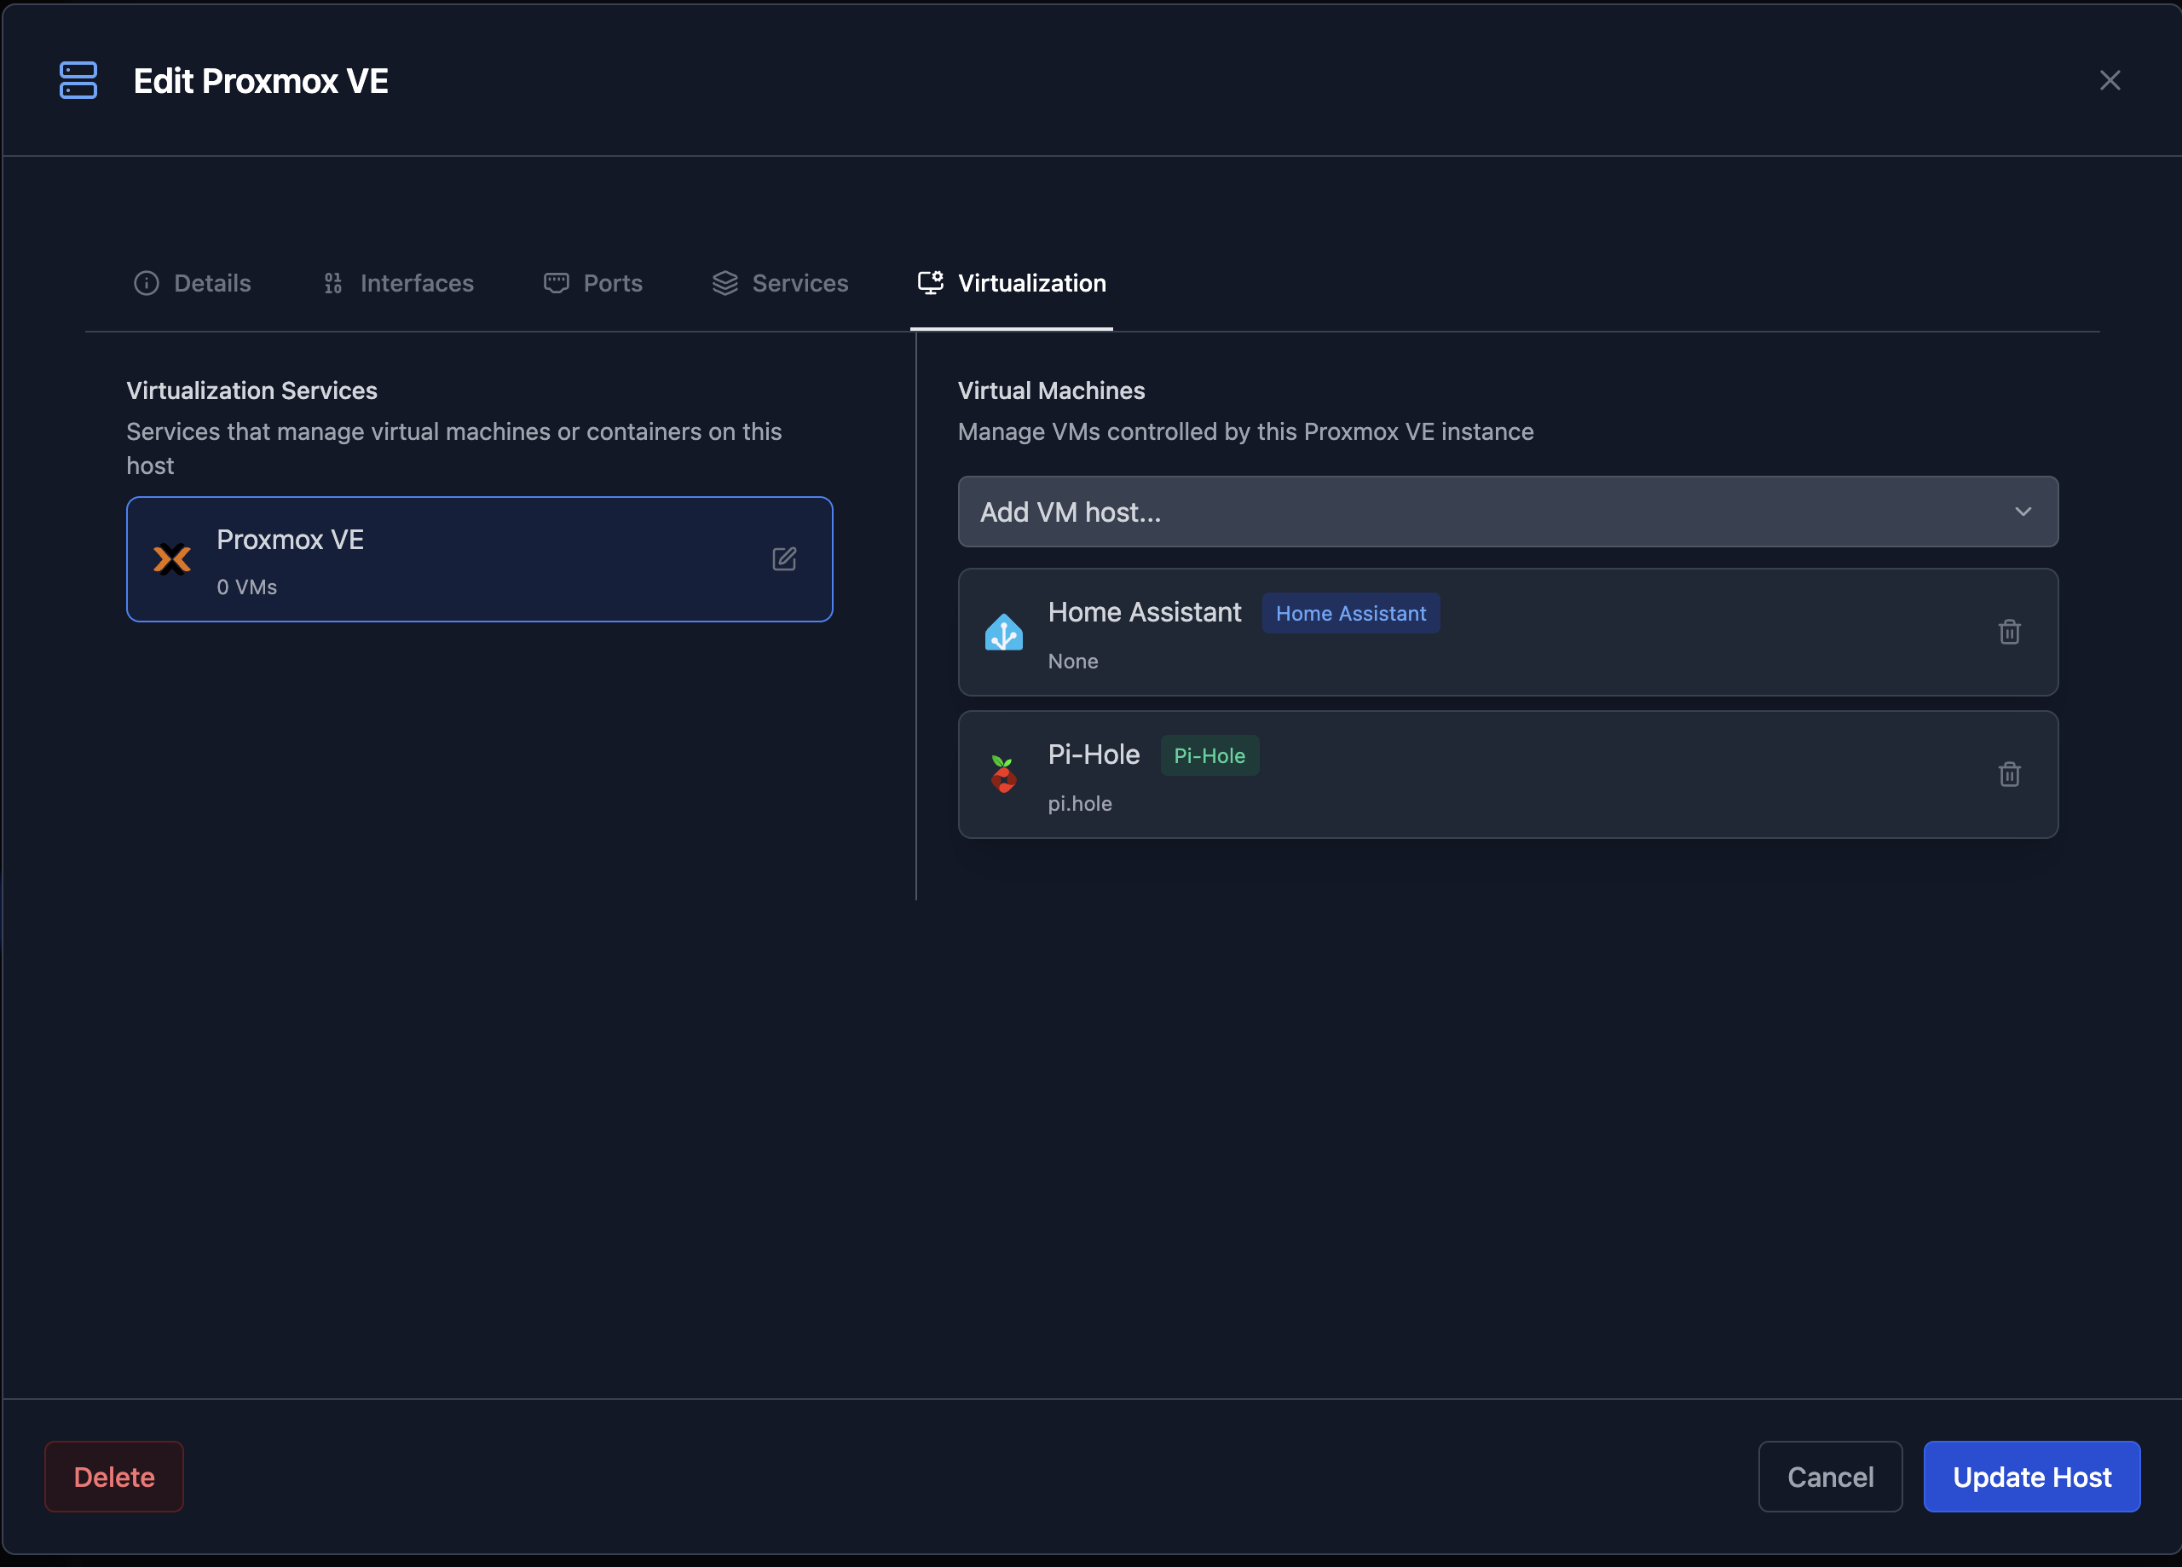
Task: Click the Pi-Hole raspberry icon
Action: [1003, 775]
